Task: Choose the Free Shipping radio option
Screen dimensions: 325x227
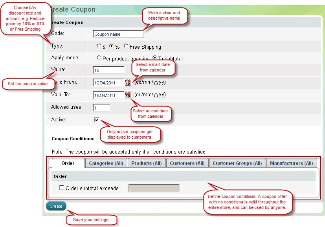Action: click(126, 46)
